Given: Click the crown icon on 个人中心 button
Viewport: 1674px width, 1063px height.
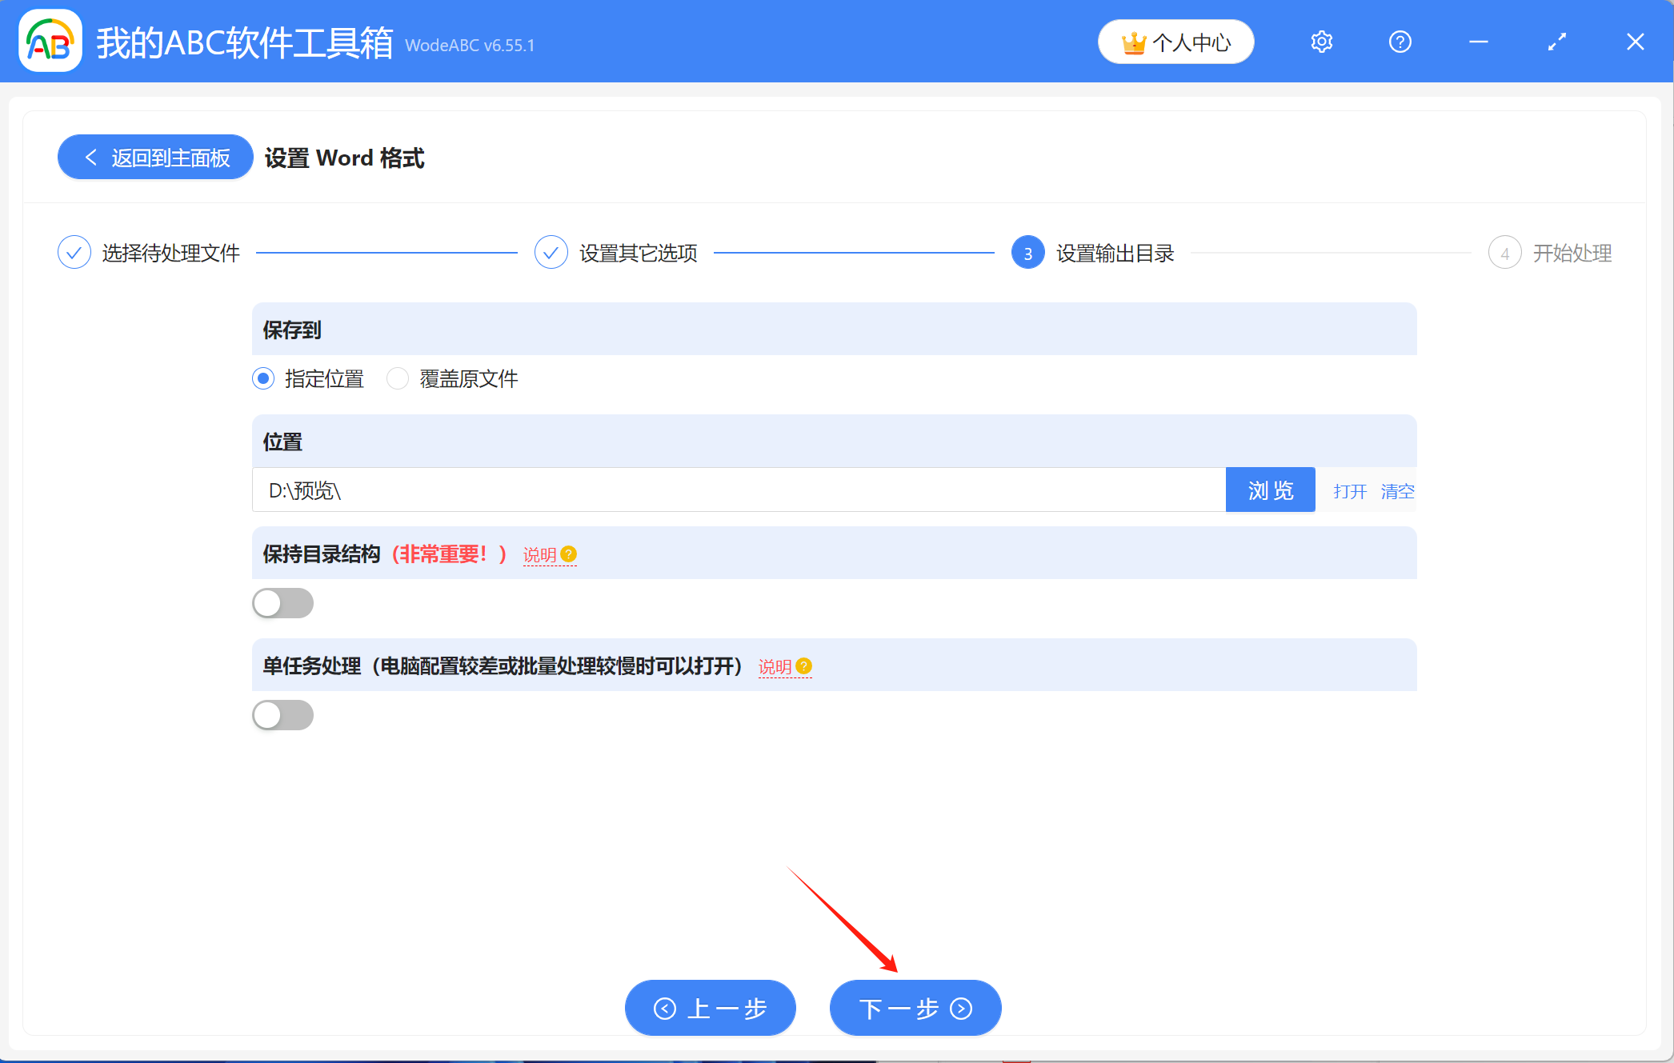Looking at the screenshot, I should click(1135, 42).
